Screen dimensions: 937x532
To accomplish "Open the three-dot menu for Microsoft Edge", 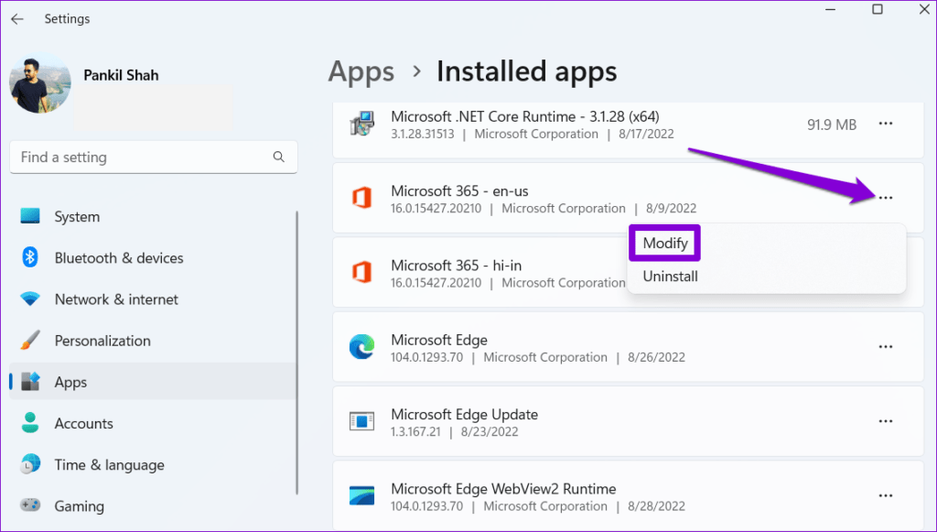I will pos(885,347).
